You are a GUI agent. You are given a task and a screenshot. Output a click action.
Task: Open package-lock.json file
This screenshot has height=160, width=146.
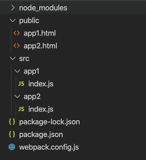pyautogui.click(x=50, y=122)
